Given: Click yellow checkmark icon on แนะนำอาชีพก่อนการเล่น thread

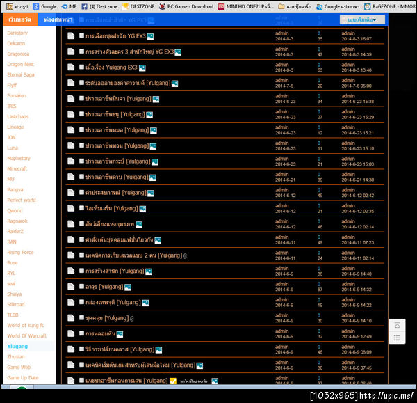Looking at the screenshot, I should click(173, 381).
